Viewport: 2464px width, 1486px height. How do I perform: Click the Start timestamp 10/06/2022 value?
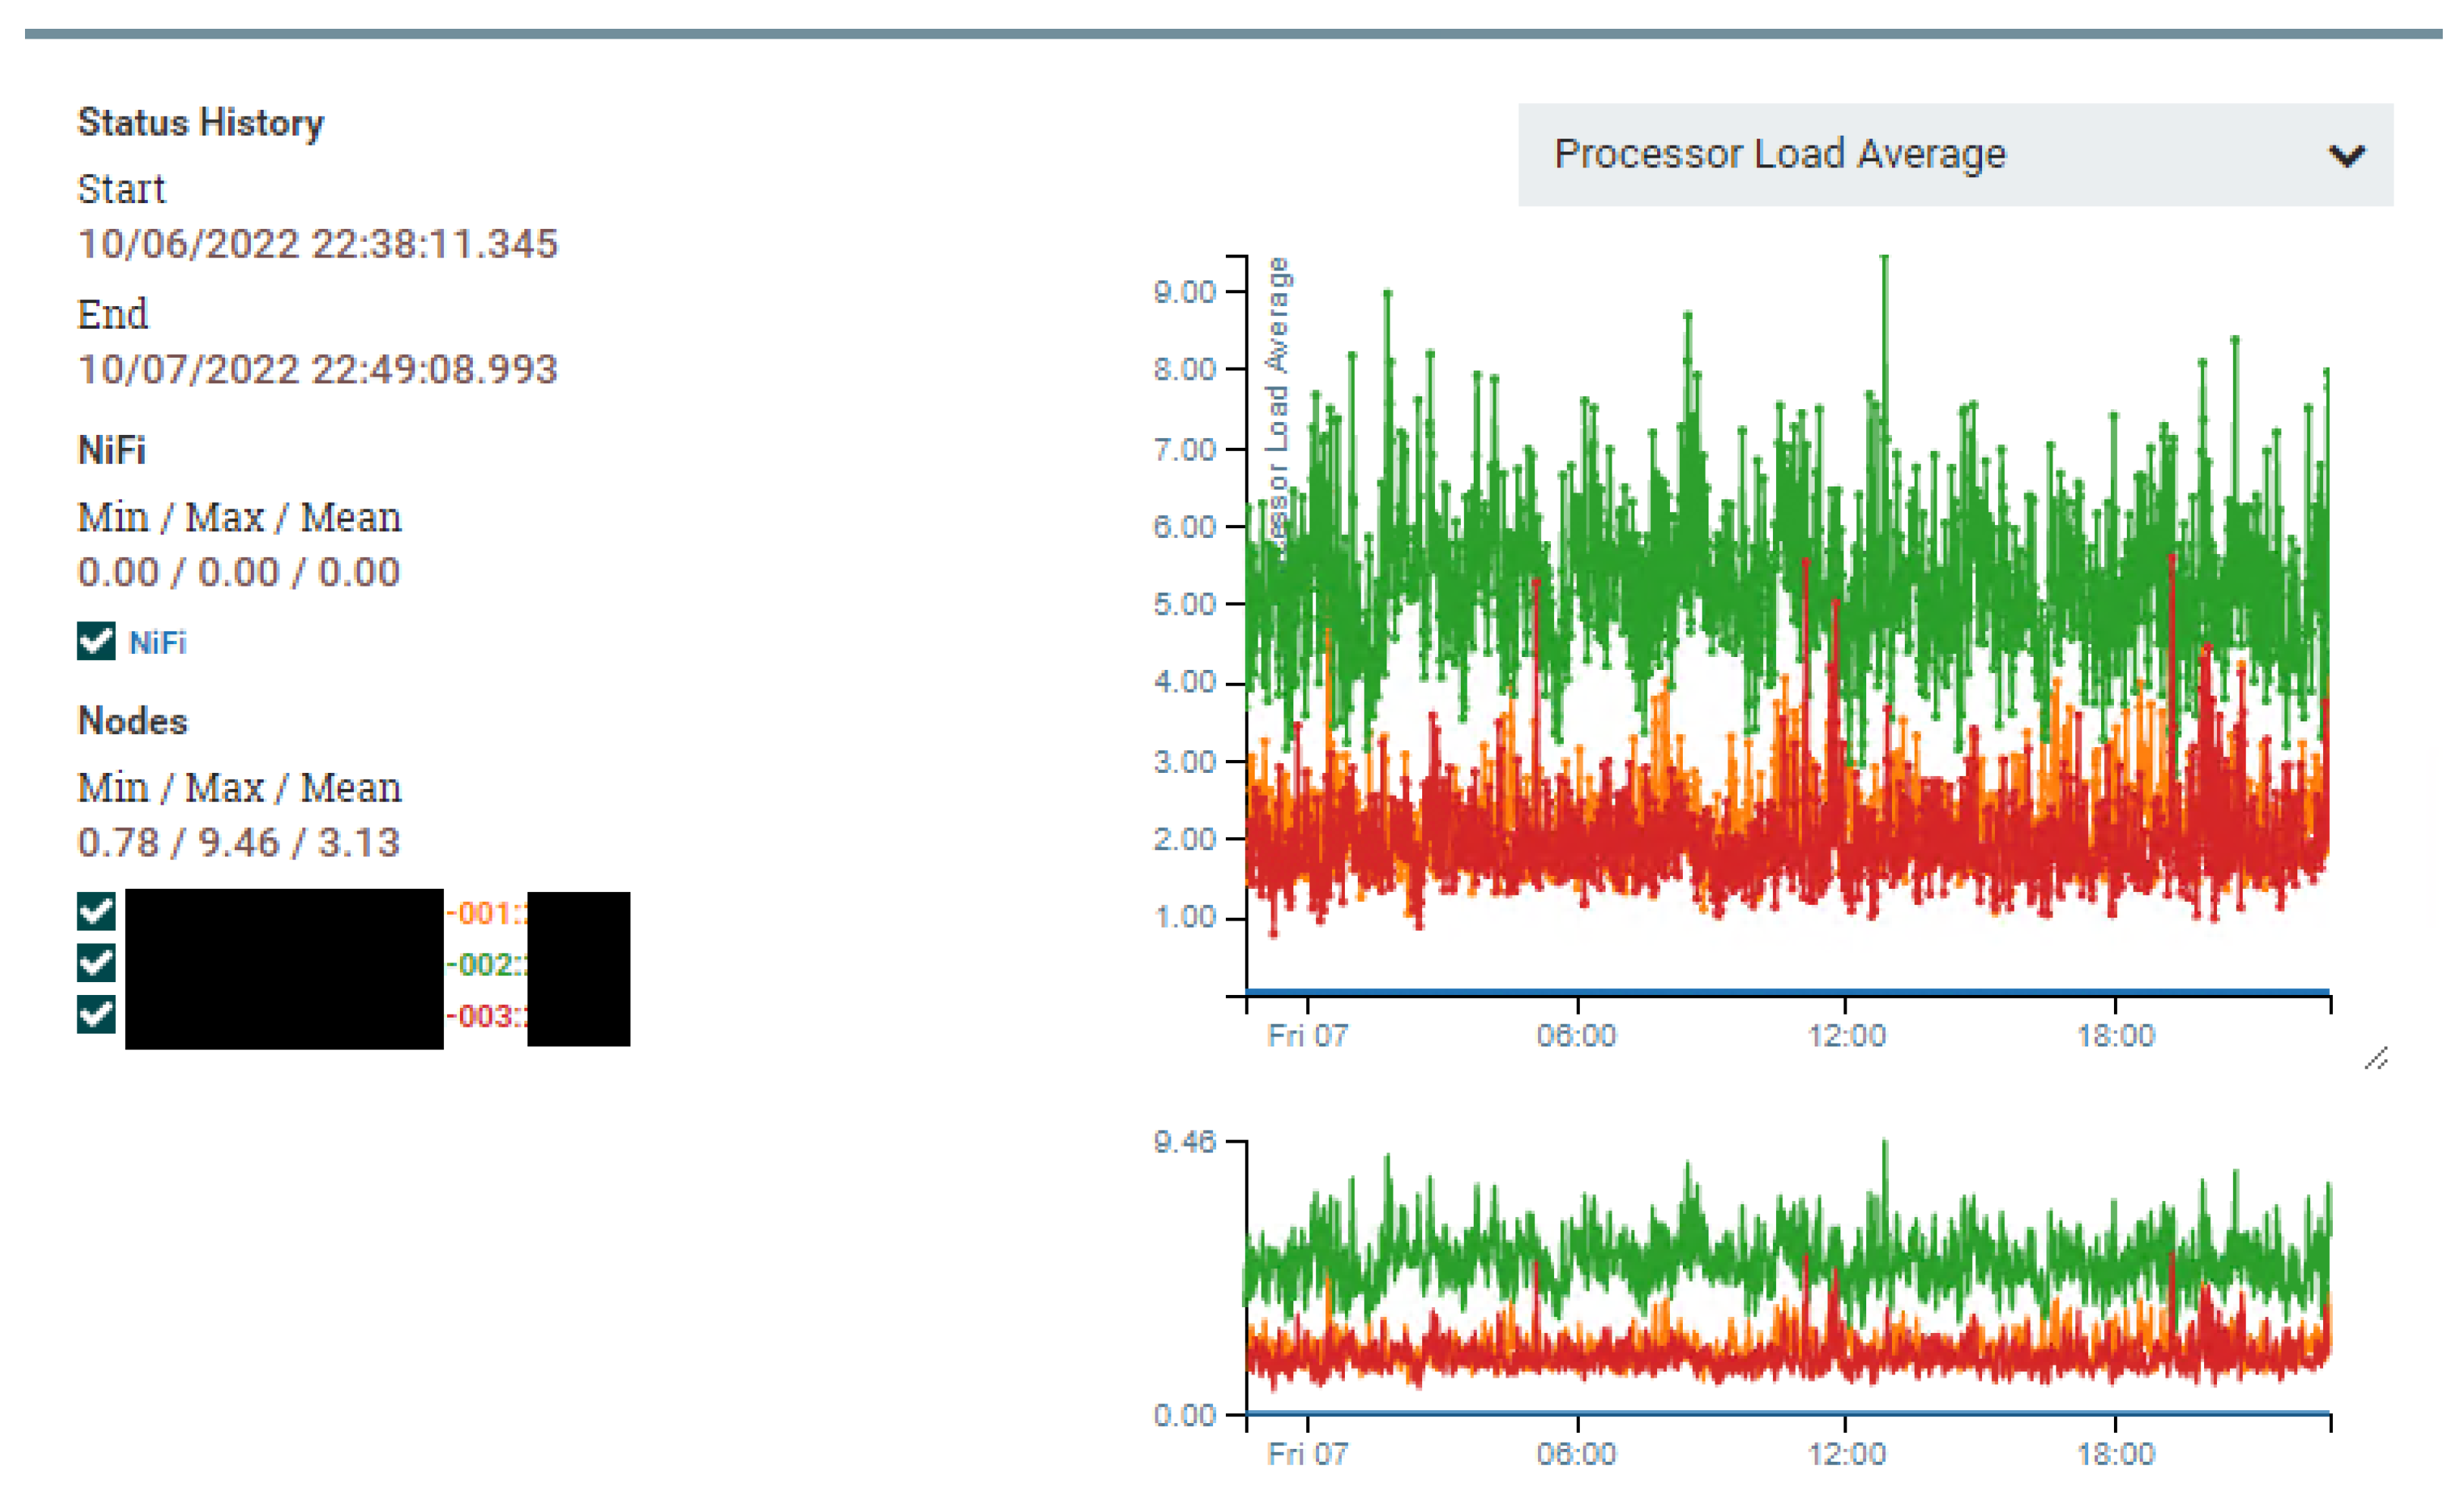tap(317, 244)
